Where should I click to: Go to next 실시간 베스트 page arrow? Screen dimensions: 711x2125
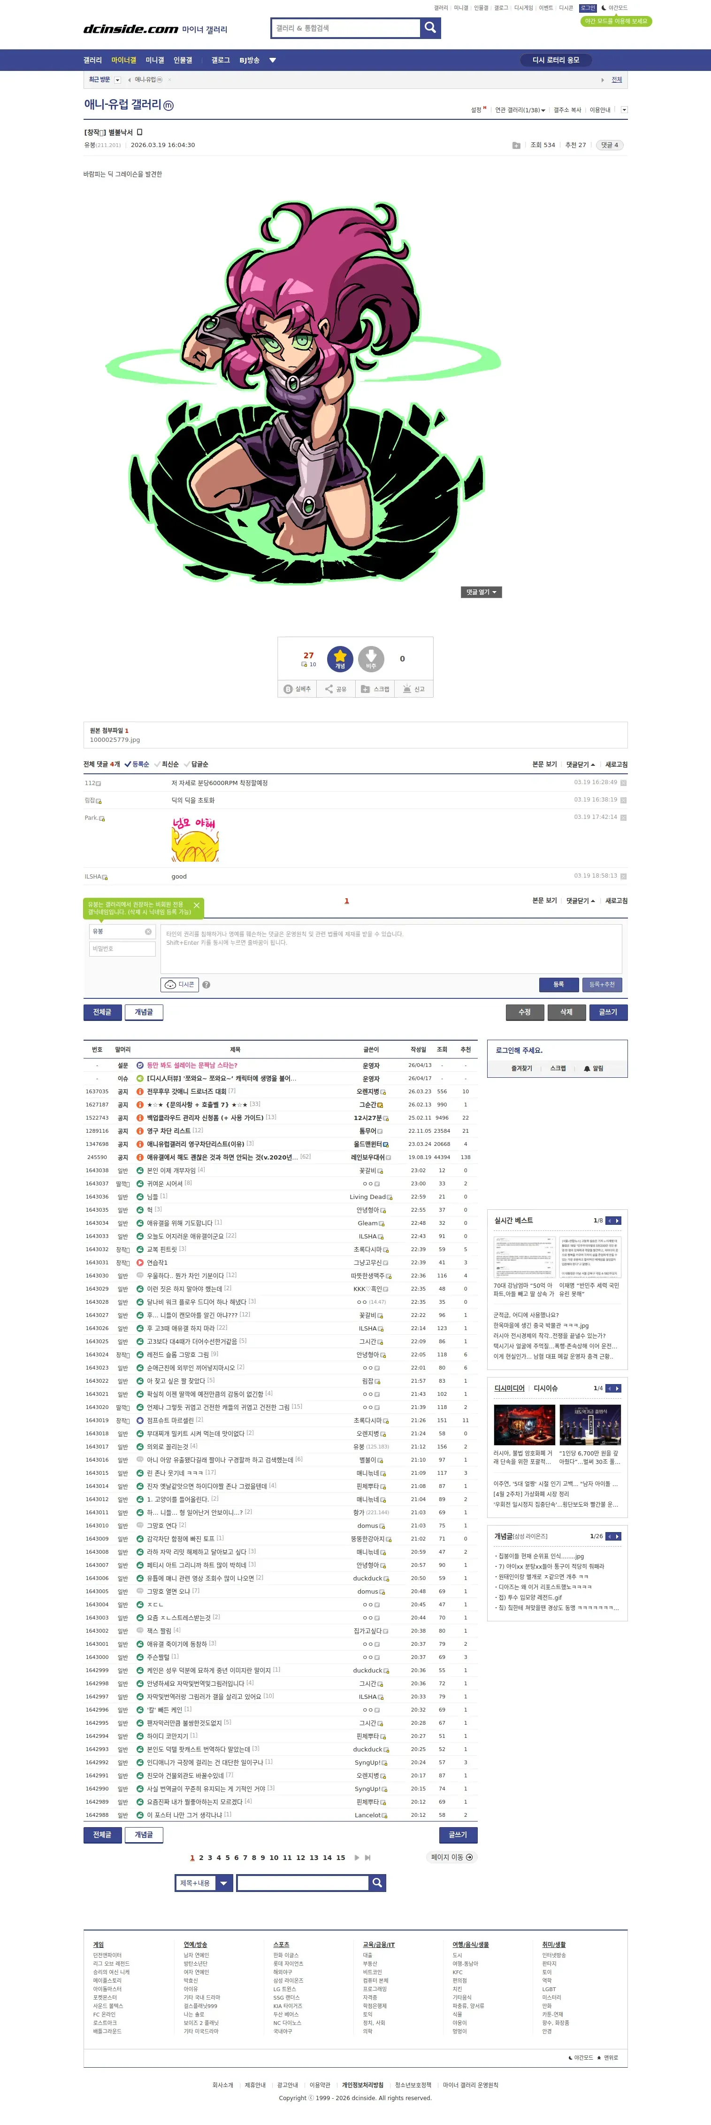[x=617, y=1220]
